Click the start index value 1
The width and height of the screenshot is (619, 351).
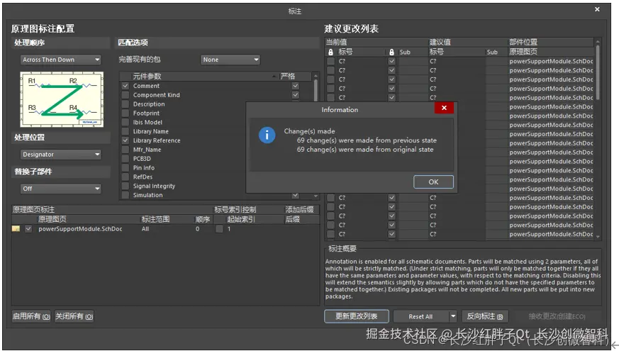click(229, 228)
